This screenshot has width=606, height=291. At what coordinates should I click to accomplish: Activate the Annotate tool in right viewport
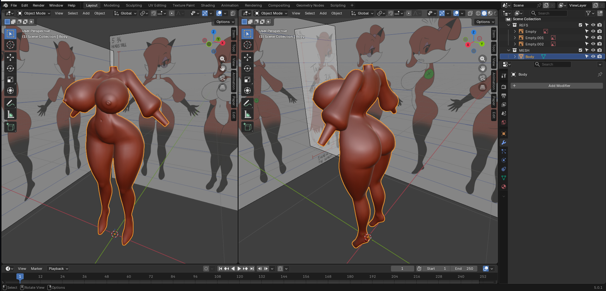(247, 103)
